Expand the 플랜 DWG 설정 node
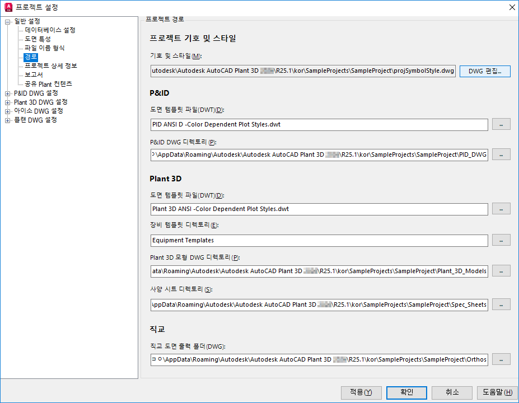Image resolution: width=519 pixels, height=403 pixels. (7, 120)
